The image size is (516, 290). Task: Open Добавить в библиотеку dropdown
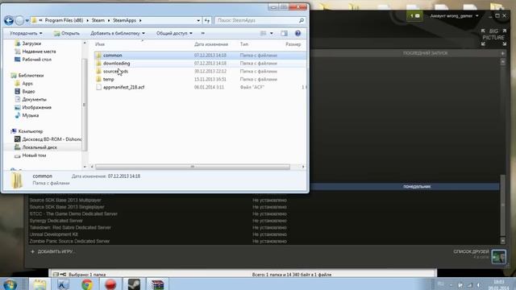click(118, 33)
